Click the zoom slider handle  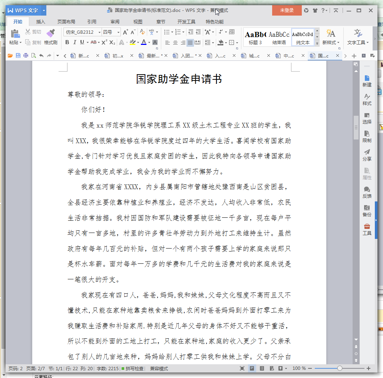coord(340,368)
